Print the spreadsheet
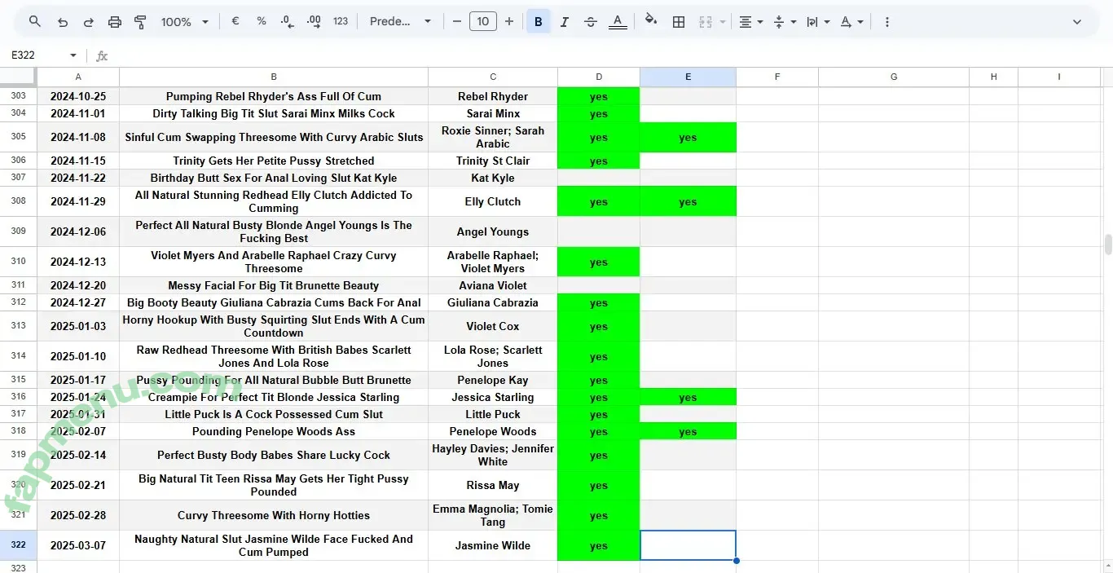The width and height of the screenshot is (1113, 573). (x=115, y=22)
